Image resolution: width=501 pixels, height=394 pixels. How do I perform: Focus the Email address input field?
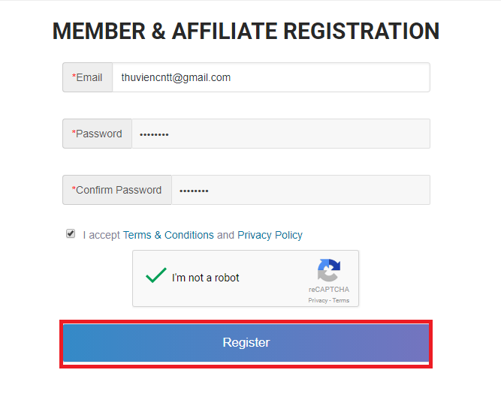pyautogui.click(x=271, y=77)
